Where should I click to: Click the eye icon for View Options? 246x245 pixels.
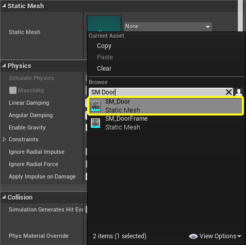193,236
